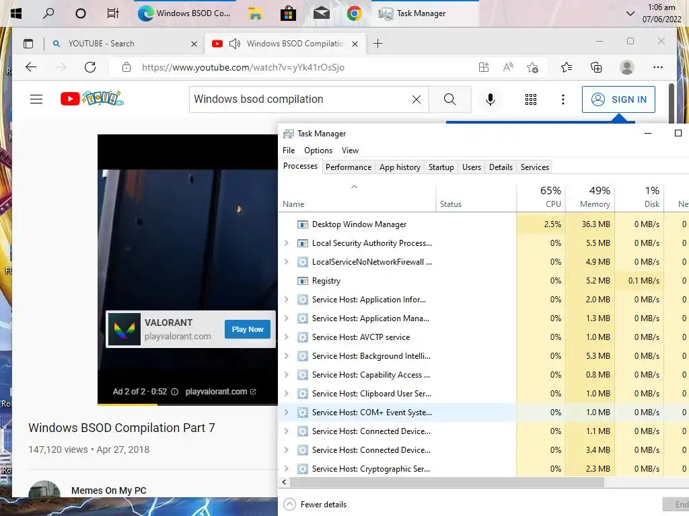The image size is (689, 516).
Task: Open ad info icon beside 0:52
Action: click(174, 392)
